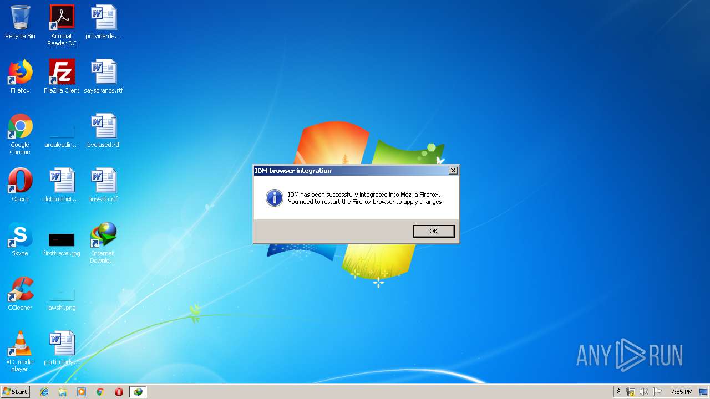
Task: Open Internet Explorer from taskbar
Action: click(44, 392)
